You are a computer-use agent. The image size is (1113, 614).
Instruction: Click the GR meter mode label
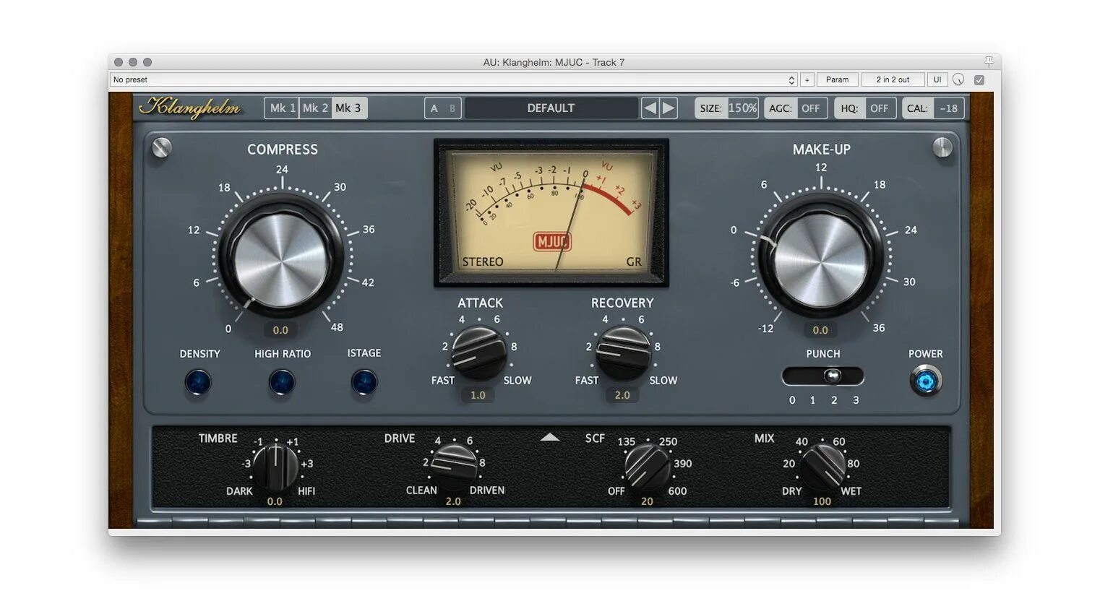tap(634, 261)
